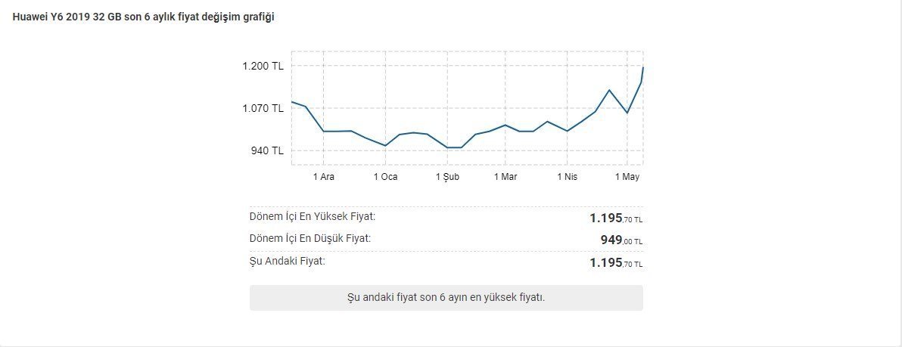This screenshot has height=347, width=902.
Task: Click the price line's starting point at the left edge
Action: tap(292, 101)
